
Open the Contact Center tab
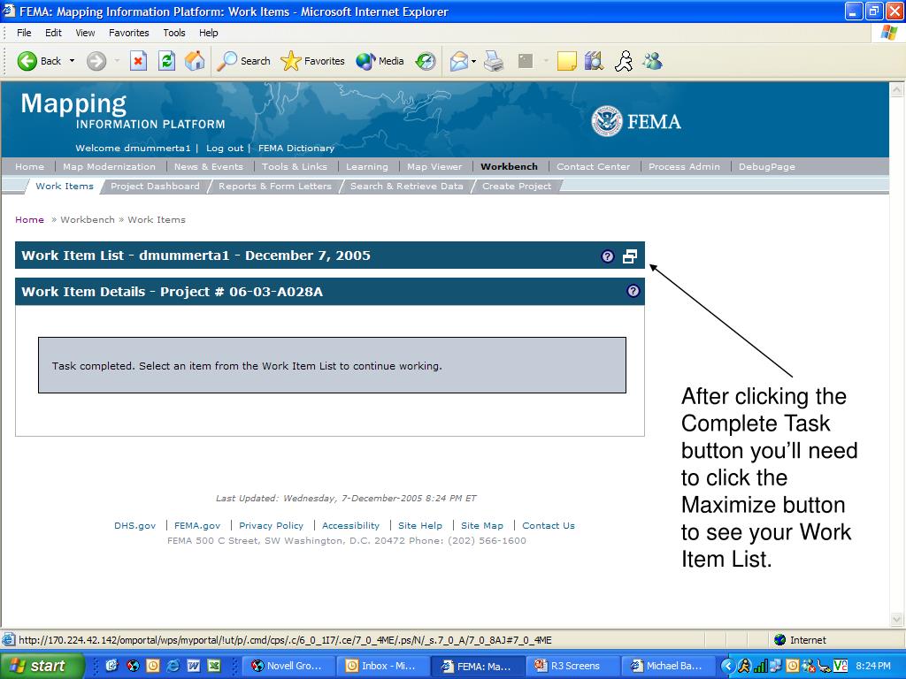click(594, 166)
